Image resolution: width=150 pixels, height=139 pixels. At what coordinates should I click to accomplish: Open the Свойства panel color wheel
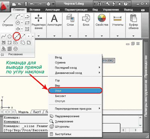102,18
